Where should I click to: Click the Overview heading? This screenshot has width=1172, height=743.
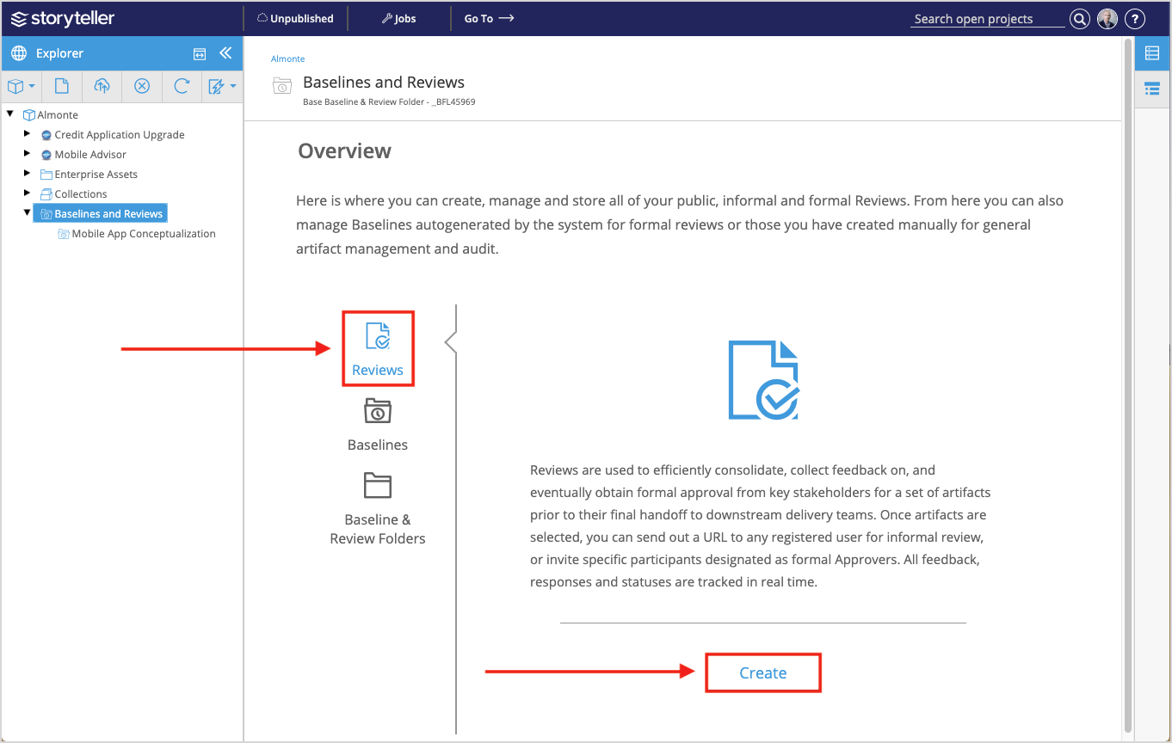point(344,151)
